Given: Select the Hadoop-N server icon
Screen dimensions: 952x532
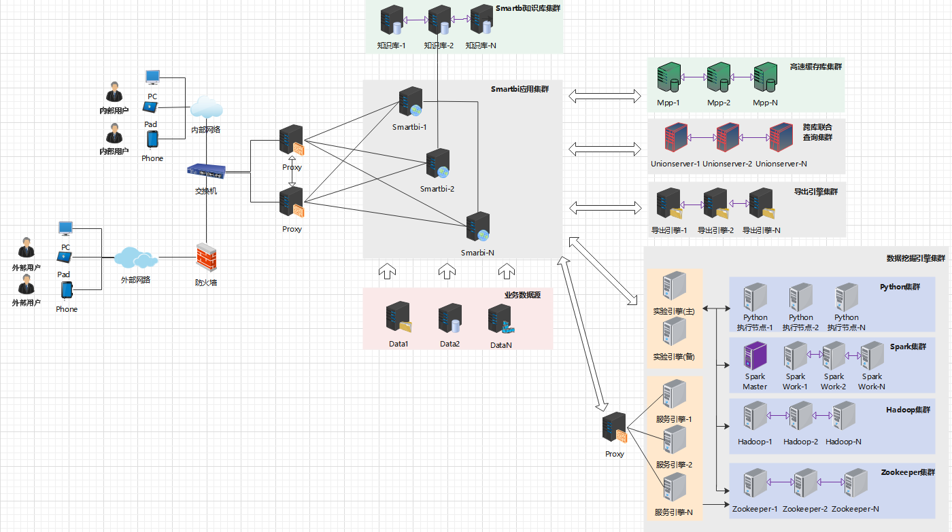Looking at the screenshot, I should (x=843, y=416).
